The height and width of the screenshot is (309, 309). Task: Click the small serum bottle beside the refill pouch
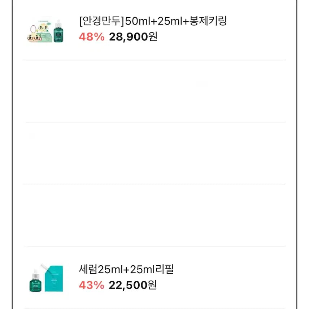tap(35, 281)
